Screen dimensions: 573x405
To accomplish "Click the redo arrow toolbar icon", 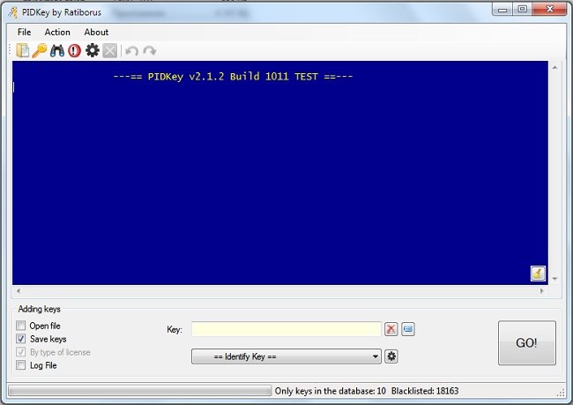I will point(150,51).
